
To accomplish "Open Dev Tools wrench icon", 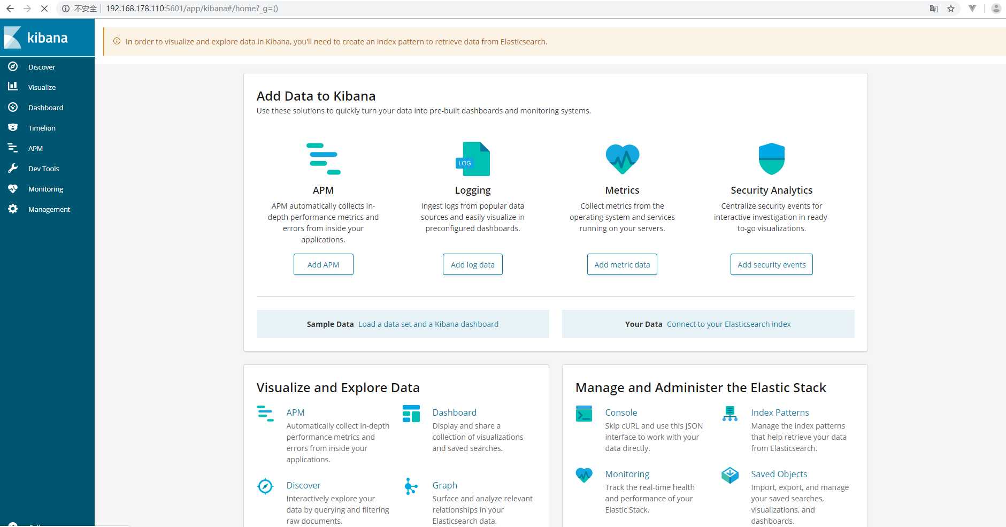I will [x=13, y=168].
